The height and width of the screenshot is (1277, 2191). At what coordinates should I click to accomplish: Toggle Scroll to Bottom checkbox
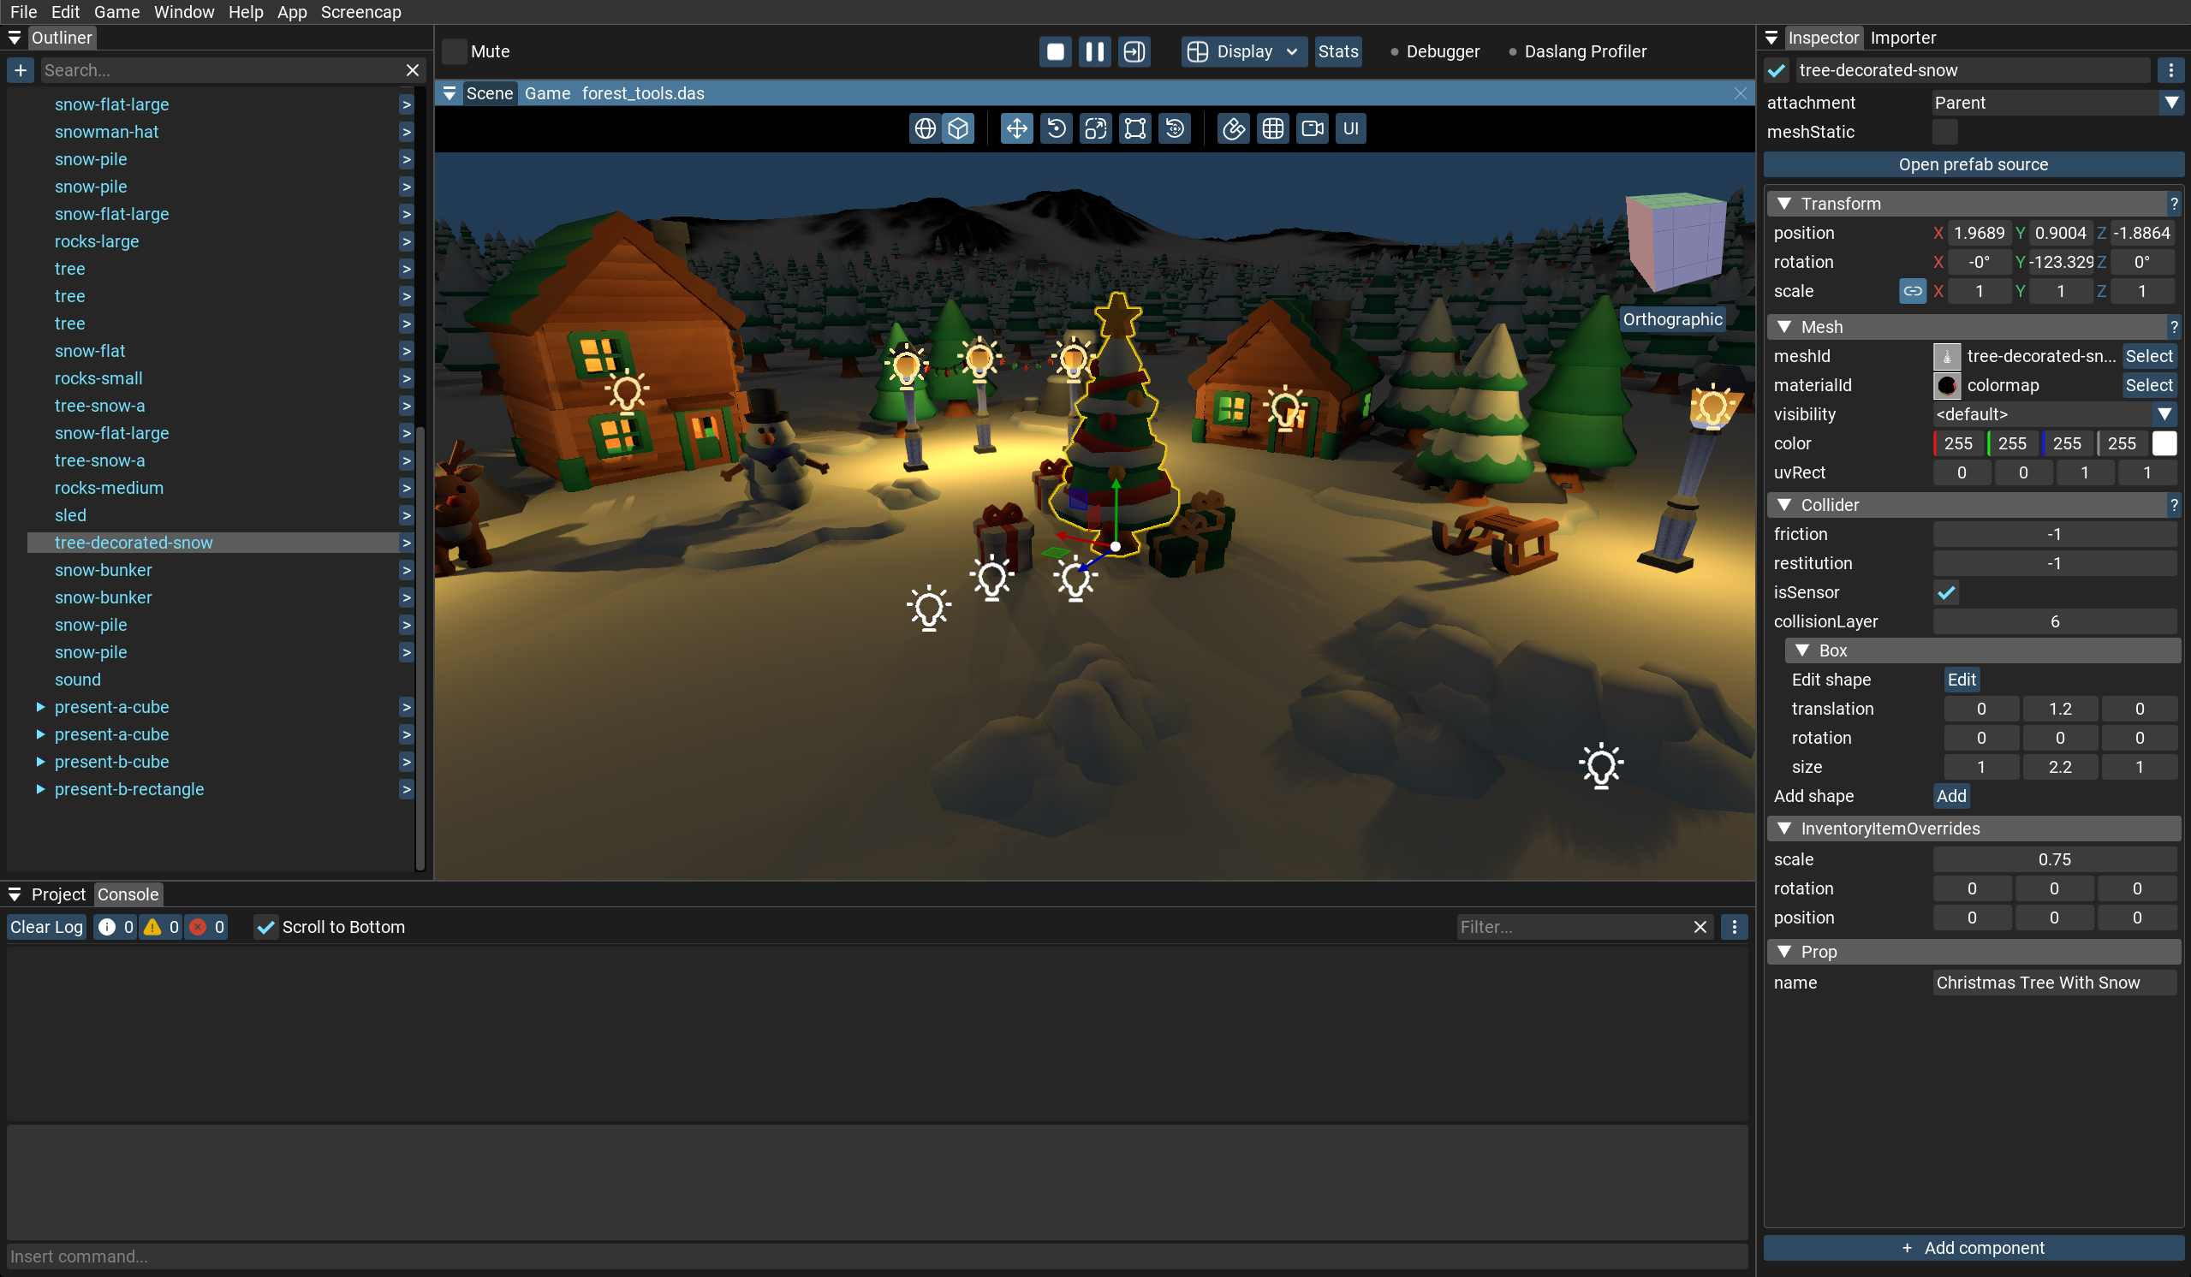click(265, 927)
